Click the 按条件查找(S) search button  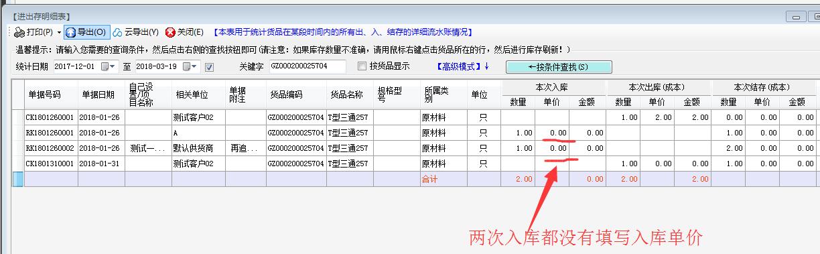tap(559, 67)
